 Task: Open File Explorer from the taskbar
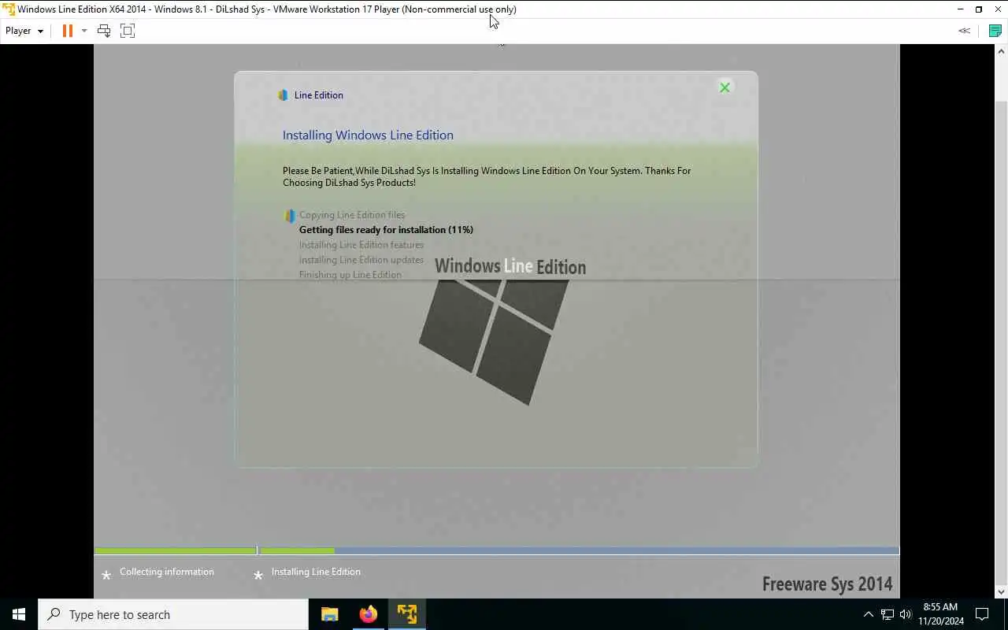tap(330, 614)
